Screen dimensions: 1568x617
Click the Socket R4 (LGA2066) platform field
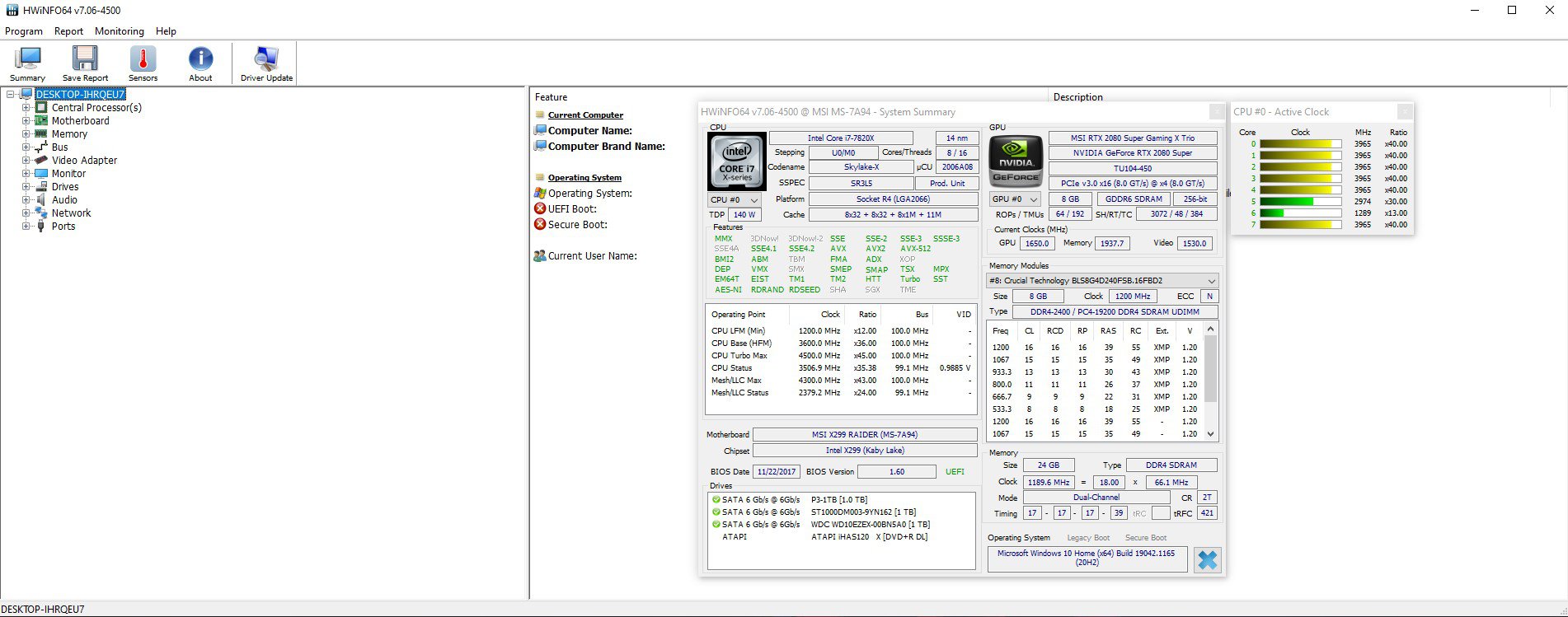coord(893,199)
